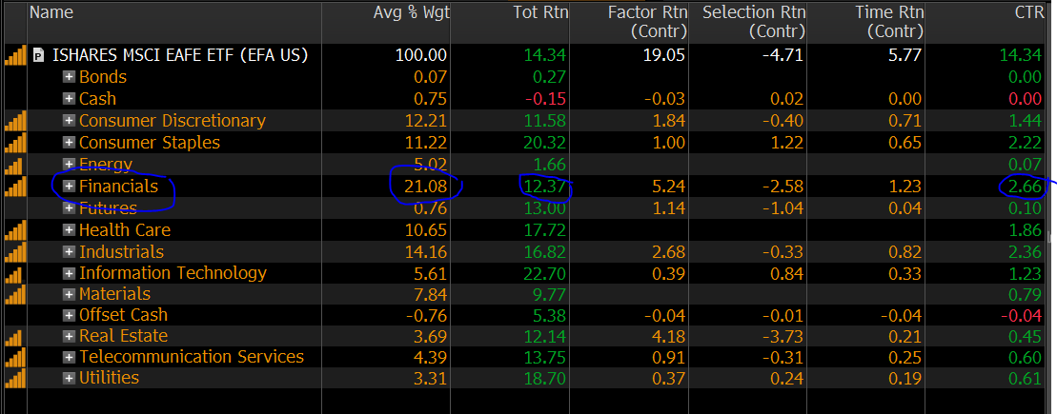Click bar chart icon in Utilities row

point(15,379)
